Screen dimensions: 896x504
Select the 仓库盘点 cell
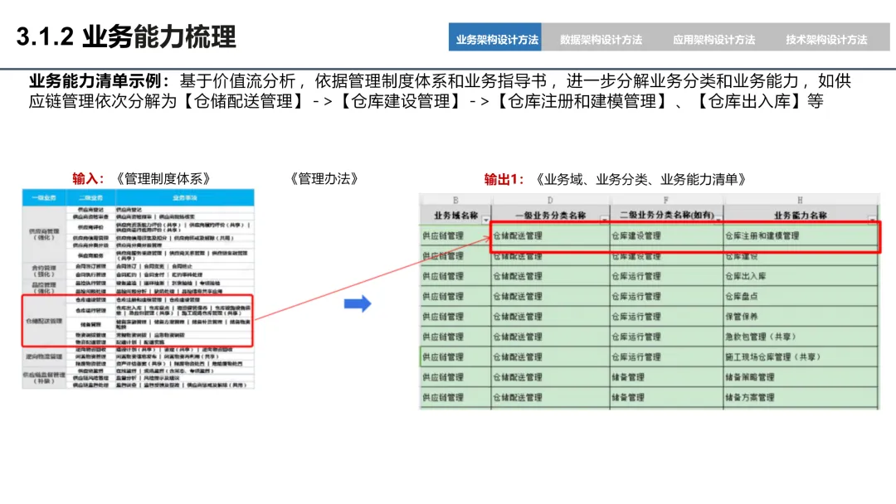click(800, 296)
